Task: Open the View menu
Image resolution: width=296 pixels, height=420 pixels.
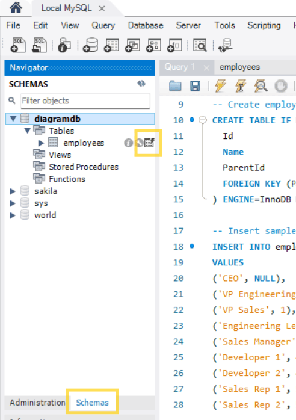Action: [x=70, y=25]
